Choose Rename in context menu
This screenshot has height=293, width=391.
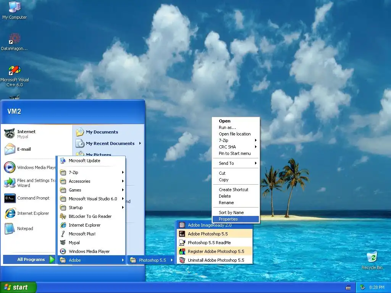pos(236,203)
